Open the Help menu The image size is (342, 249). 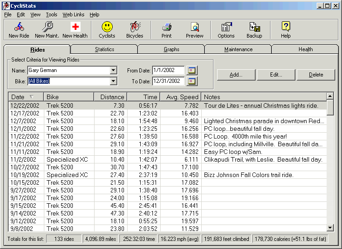[95, 14]
